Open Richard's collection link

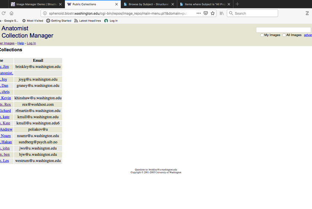pos(5,111)
